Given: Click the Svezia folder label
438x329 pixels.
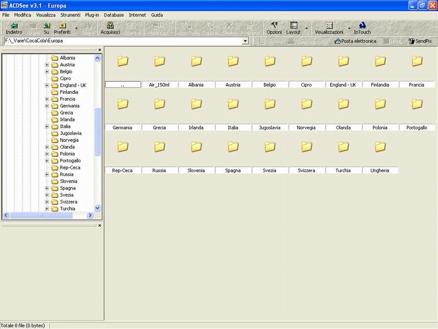Looking at the screenshot, I should pyautogui.click(x=269, y=171).
